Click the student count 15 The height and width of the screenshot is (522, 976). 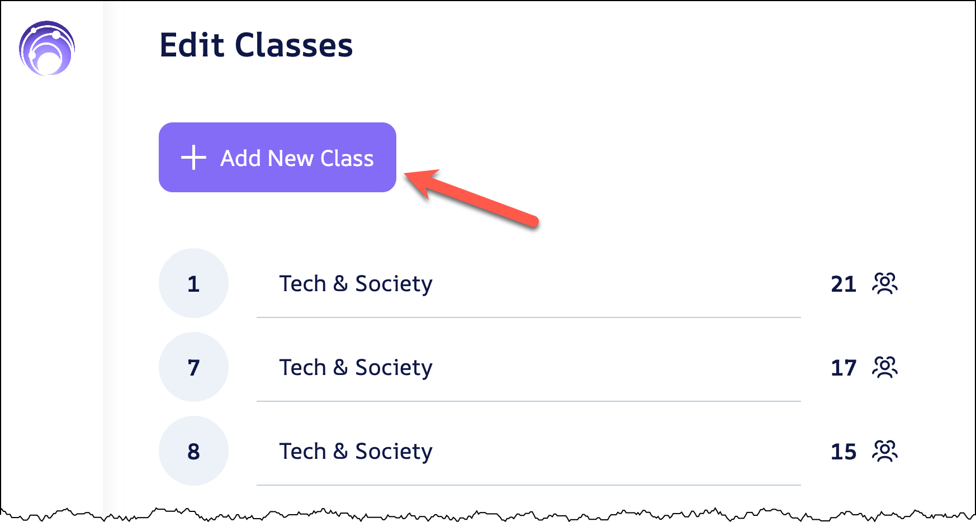[843, 452]
